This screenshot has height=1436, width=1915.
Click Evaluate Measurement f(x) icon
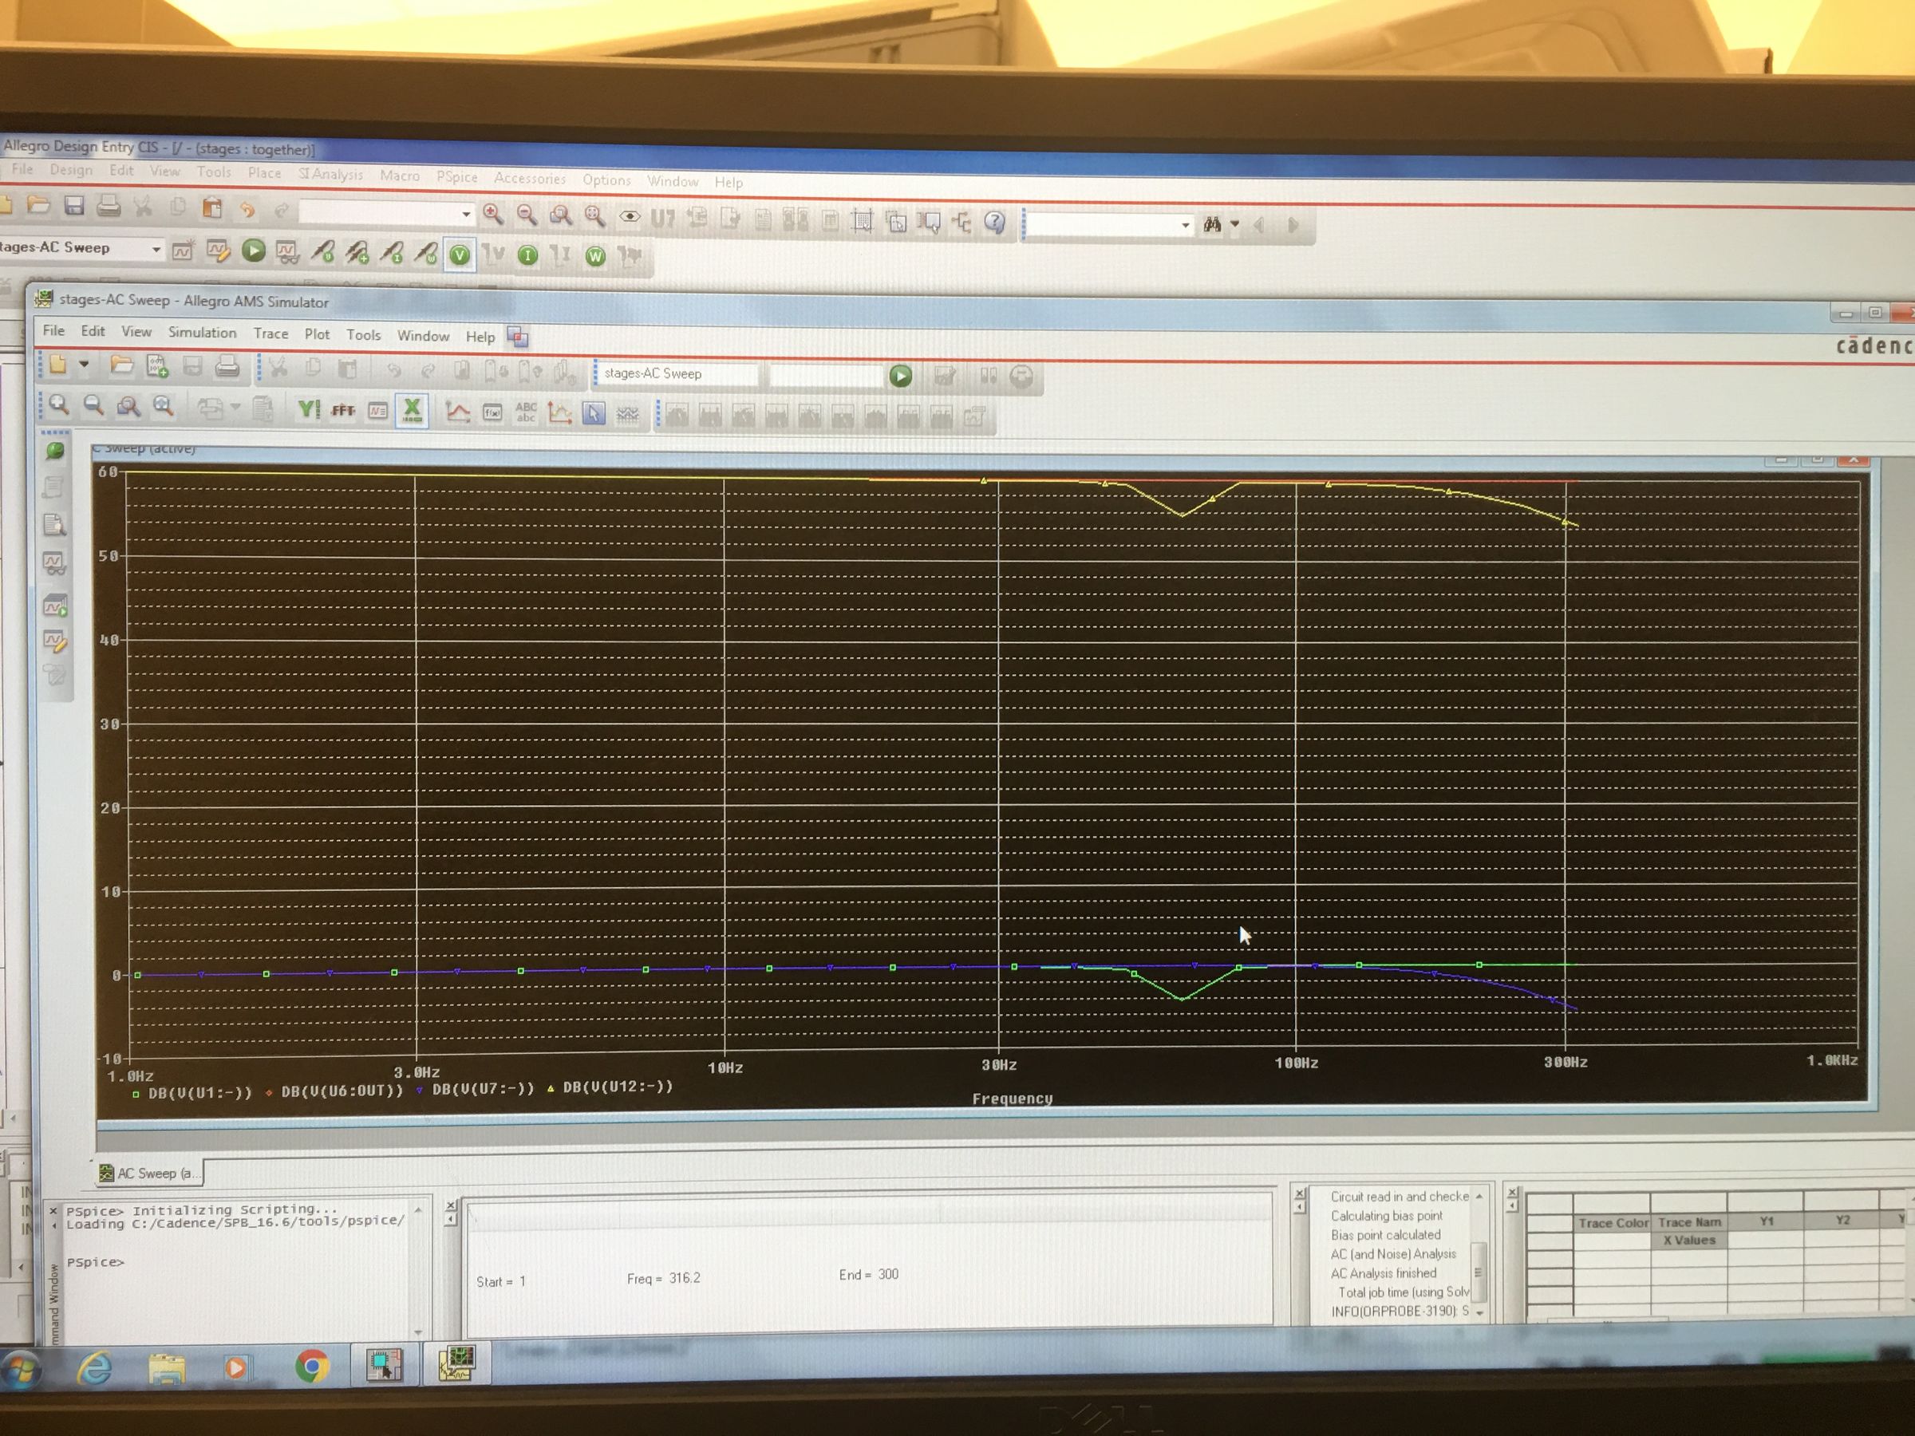coord(492,413)
